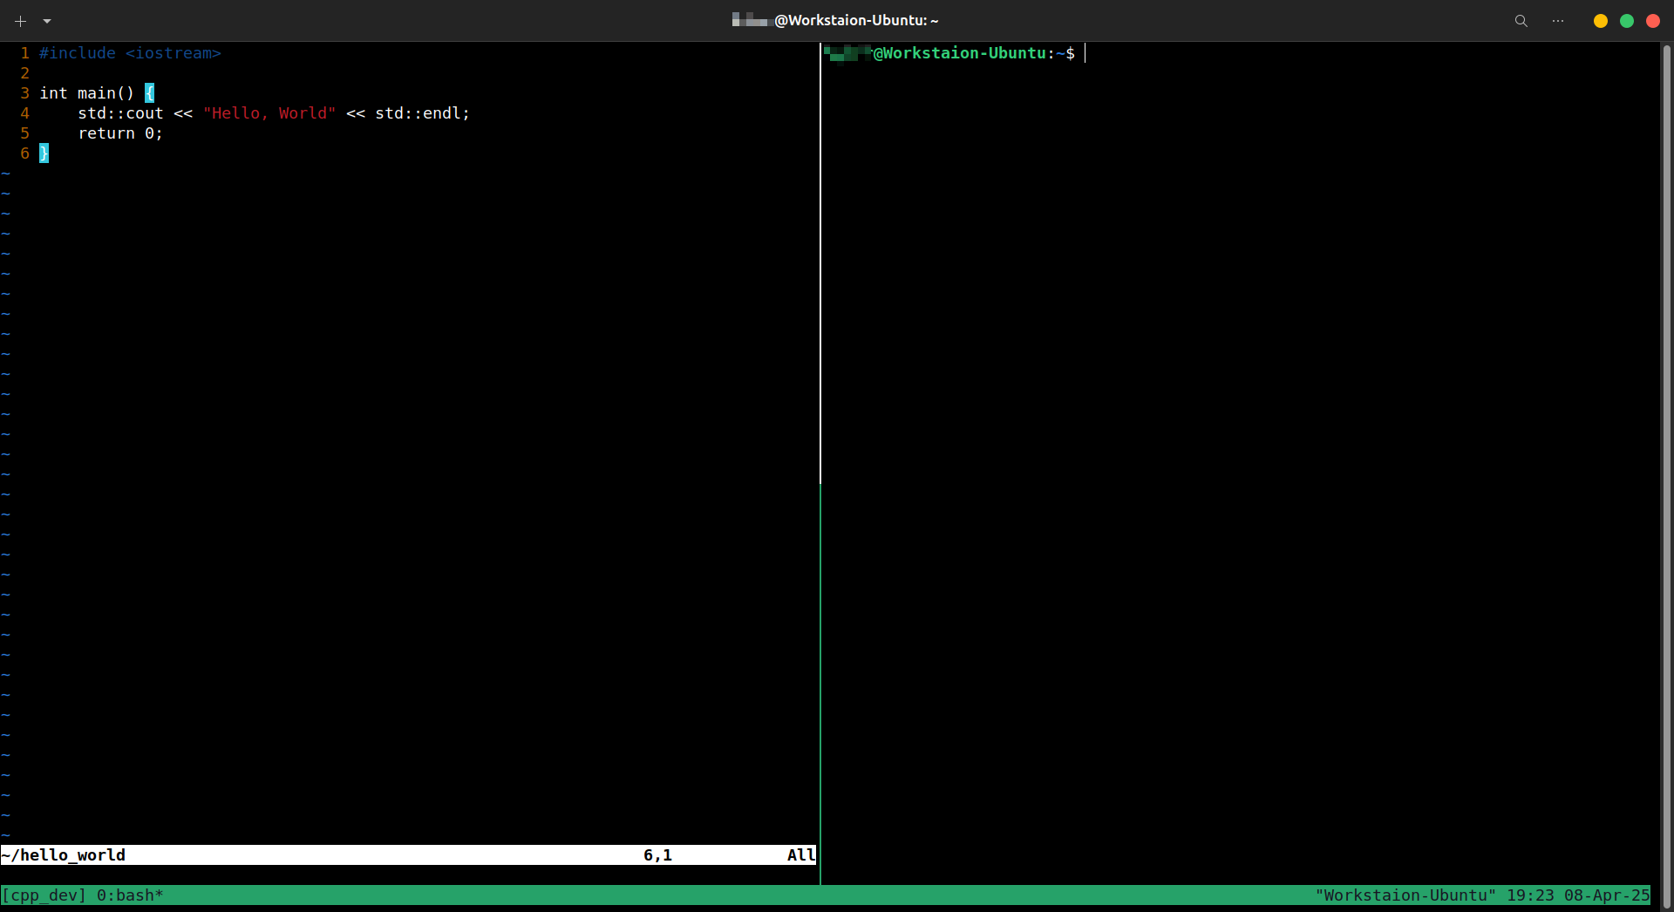The image size is (1674, 912).
Task: Click the '~/hello_world' filename in vim's status line
Action: (x=64, y=855)
